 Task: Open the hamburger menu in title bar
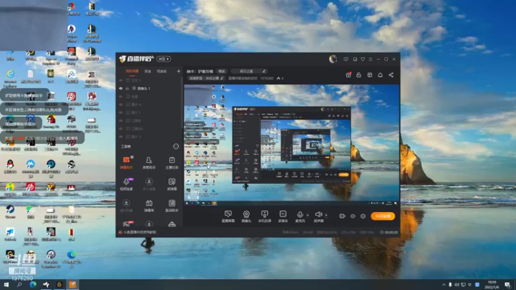[x=370, y=59]
